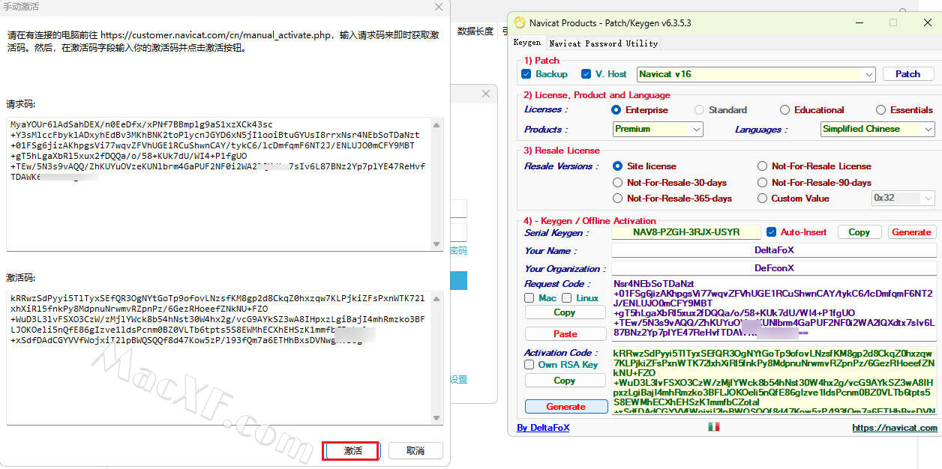Enable the Mac checkbox
Viewport: 942px width, 469px height.
(529, 298)
